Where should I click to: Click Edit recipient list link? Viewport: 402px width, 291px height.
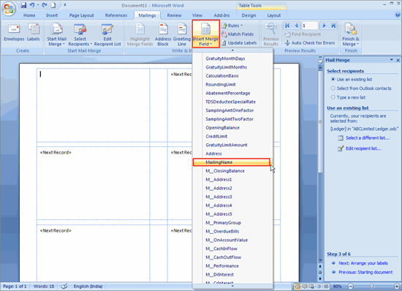363,148
